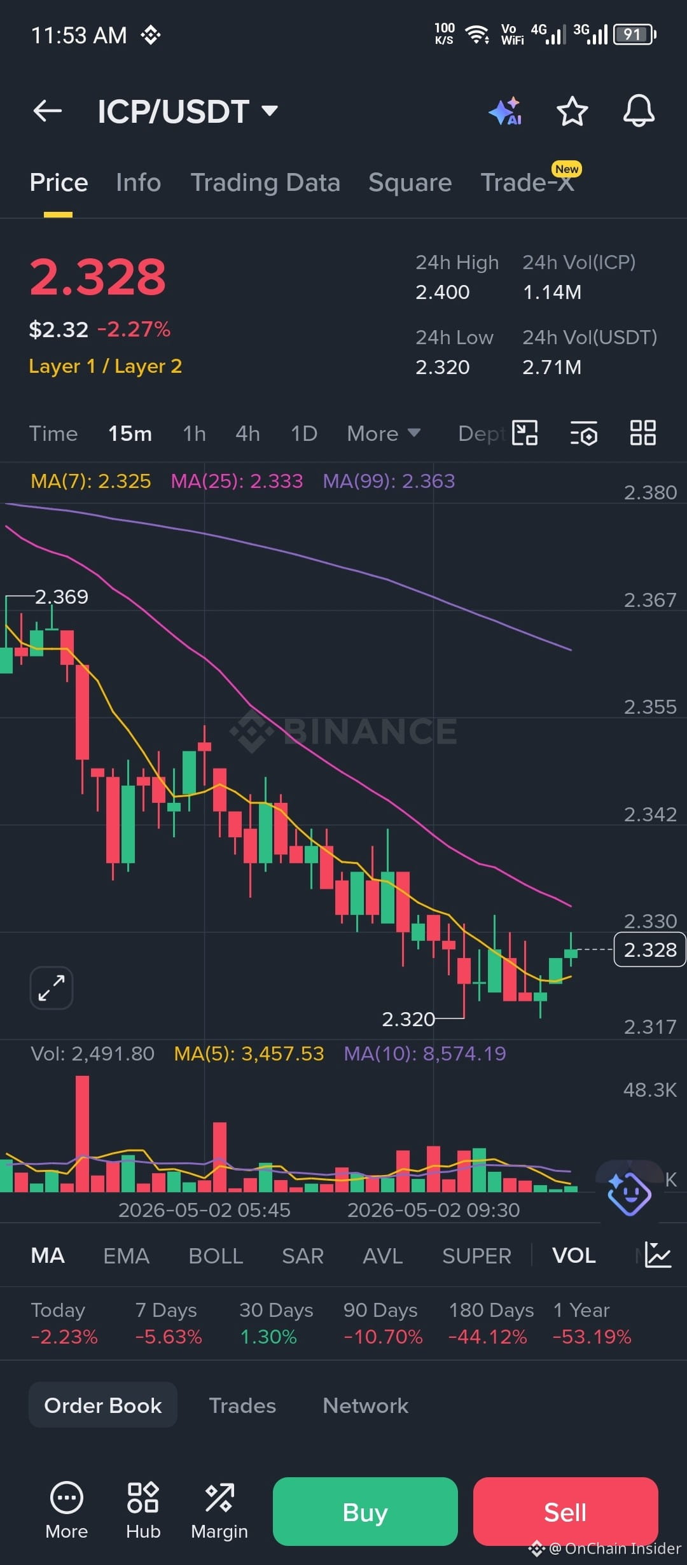Image resolution: width=687 pixels, height=1565 pixels.
Task: Tap the 24h Low 2.320 value
Action: click(x=443, y=368)
